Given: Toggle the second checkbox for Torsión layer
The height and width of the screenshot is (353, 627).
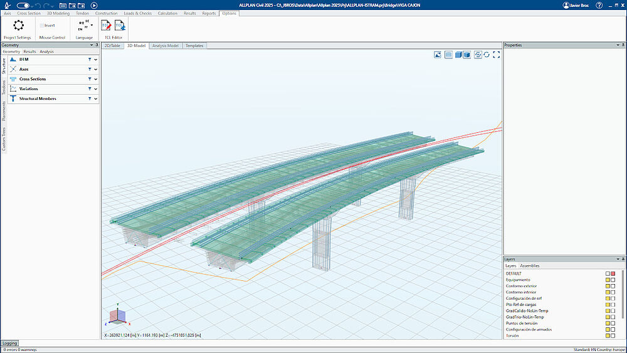Looking at the screenshot, I should [x=613, y=336].
